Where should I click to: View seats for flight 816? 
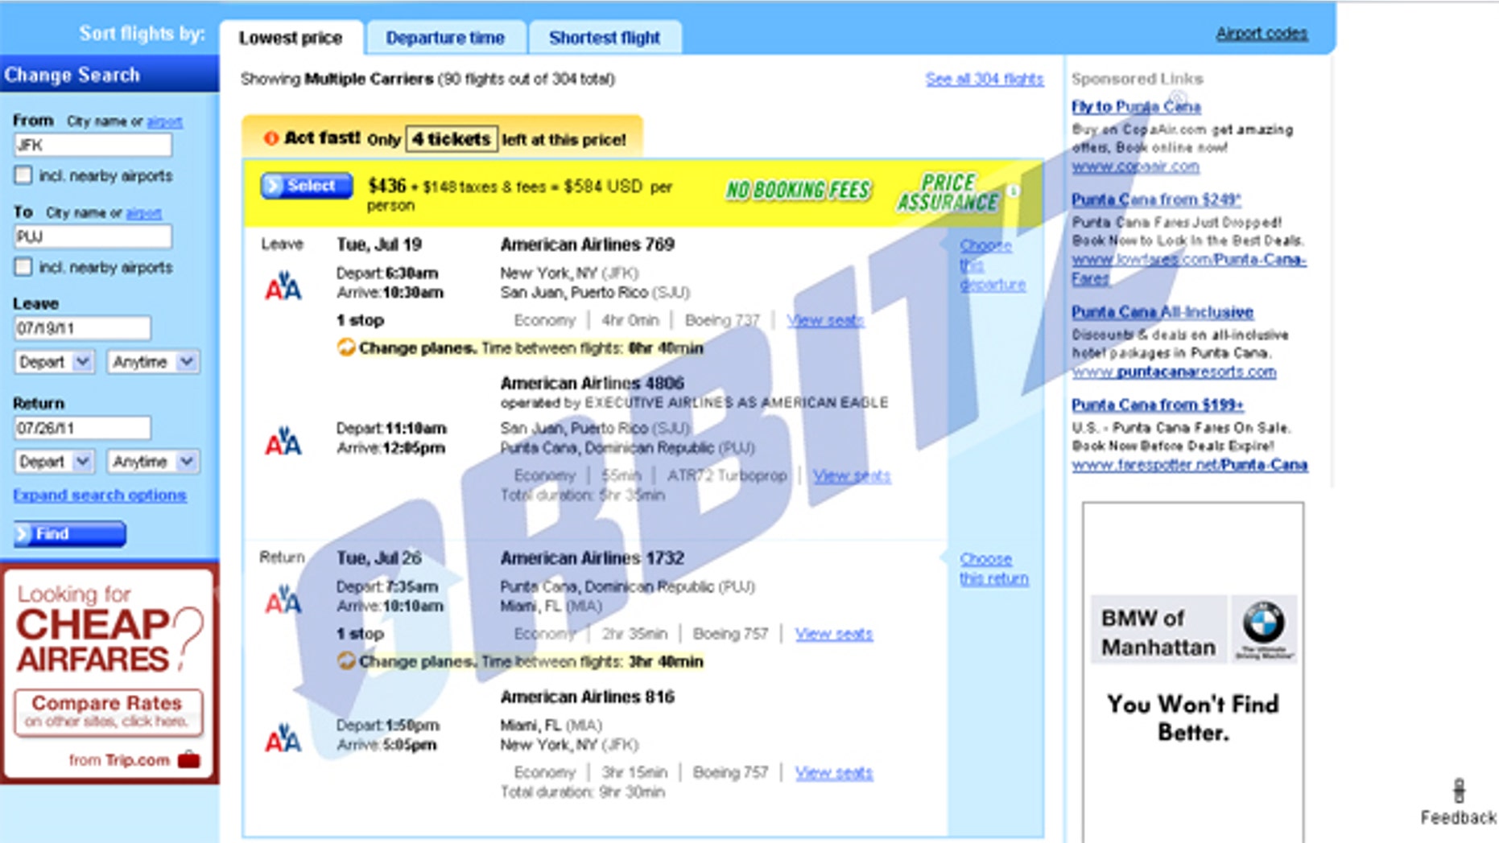tap(834, 772)
